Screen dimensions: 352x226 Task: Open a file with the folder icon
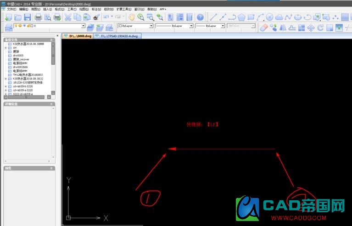pyautogui.click(x=18, y=17)
